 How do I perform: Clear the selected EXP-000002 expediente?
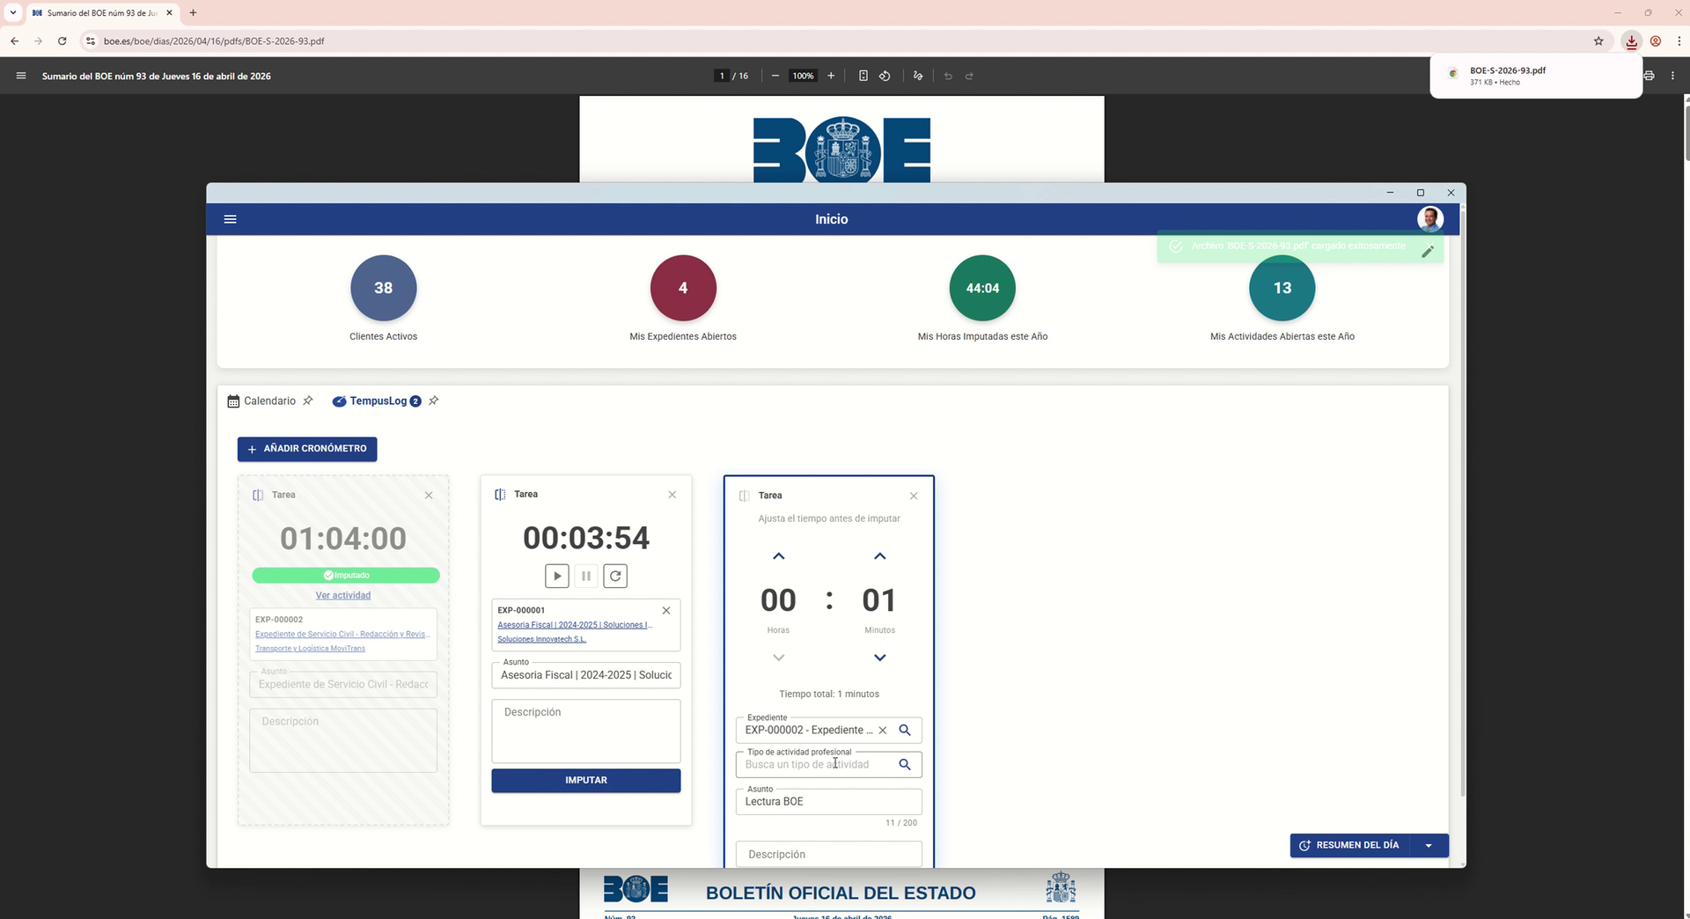882,730
